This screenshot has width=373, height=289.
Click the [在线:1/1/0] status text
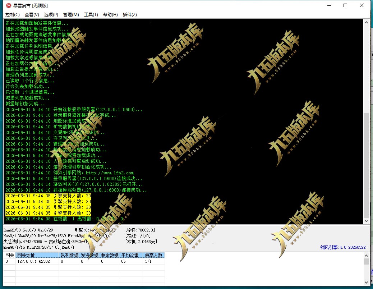pos(138,236)
